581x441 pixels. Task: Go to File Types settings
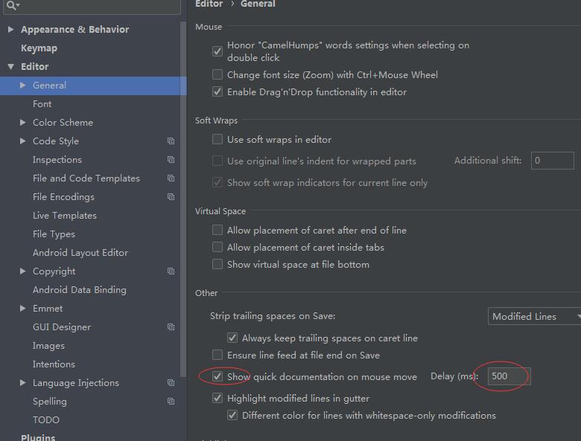click(x=54, y=234)
